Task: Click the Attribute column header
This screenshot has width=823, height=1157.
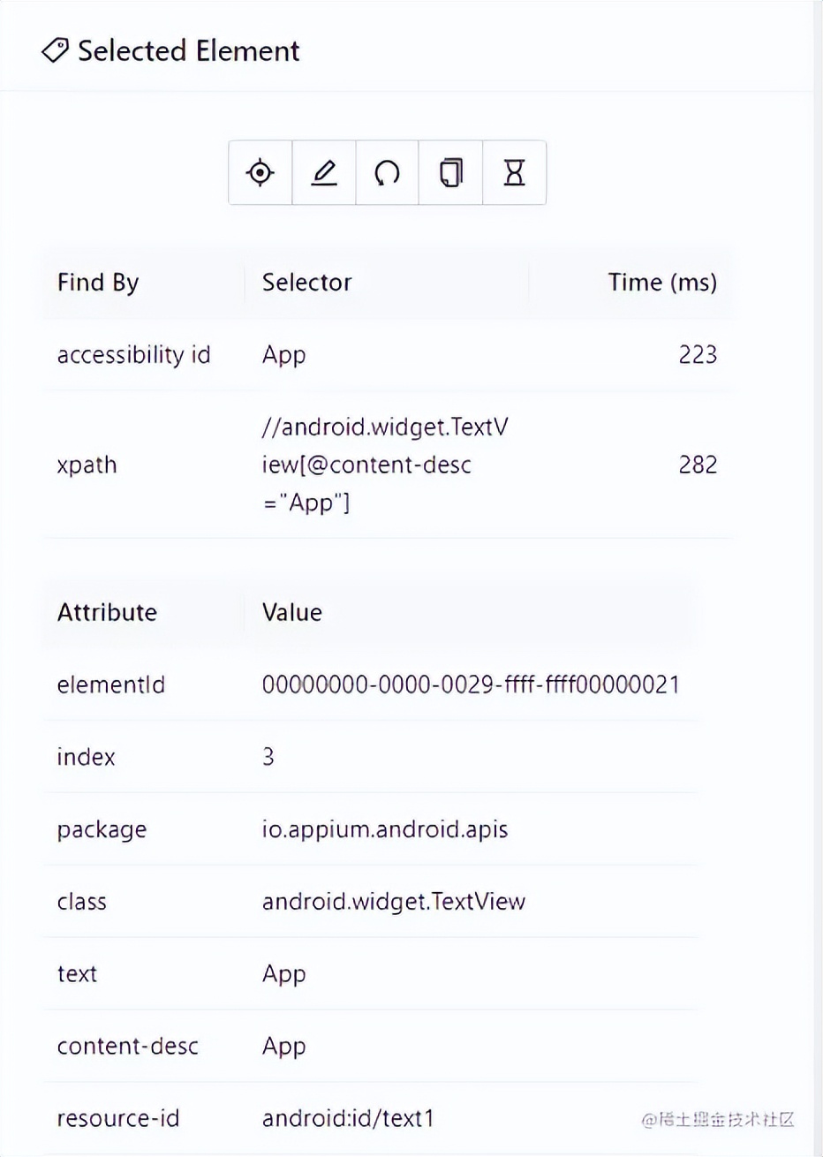Action: (107, 612)
